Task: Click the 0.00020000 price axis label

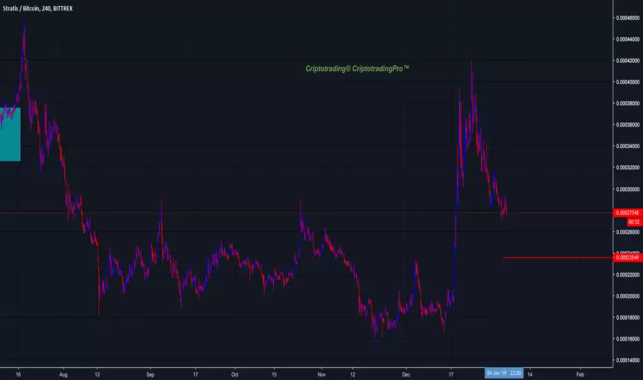Action: [628, 296]
